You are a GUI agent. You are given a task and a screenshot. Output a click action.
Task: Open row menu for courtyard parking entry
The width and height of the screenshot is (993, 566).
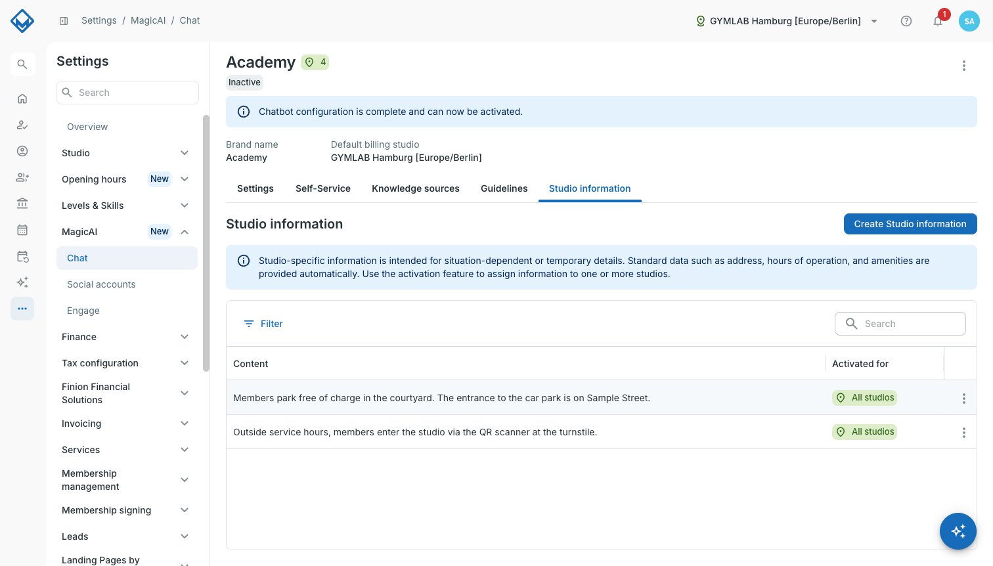[964, 399]
